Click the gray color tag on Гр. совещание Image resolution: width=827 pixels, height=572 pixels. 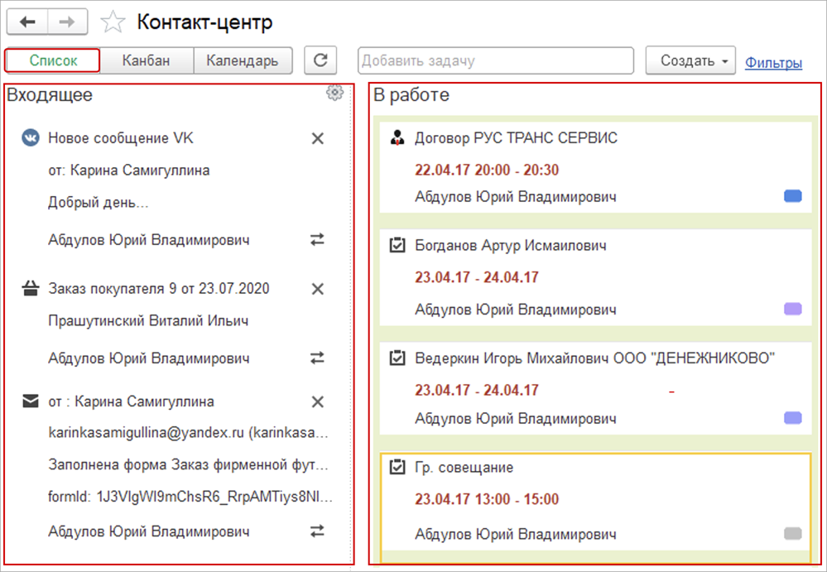tap(792, 533)
